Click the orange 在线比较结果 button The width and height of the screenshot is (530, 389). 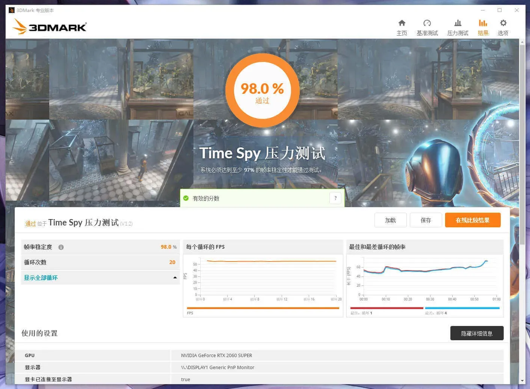click(x=473, y=220)
